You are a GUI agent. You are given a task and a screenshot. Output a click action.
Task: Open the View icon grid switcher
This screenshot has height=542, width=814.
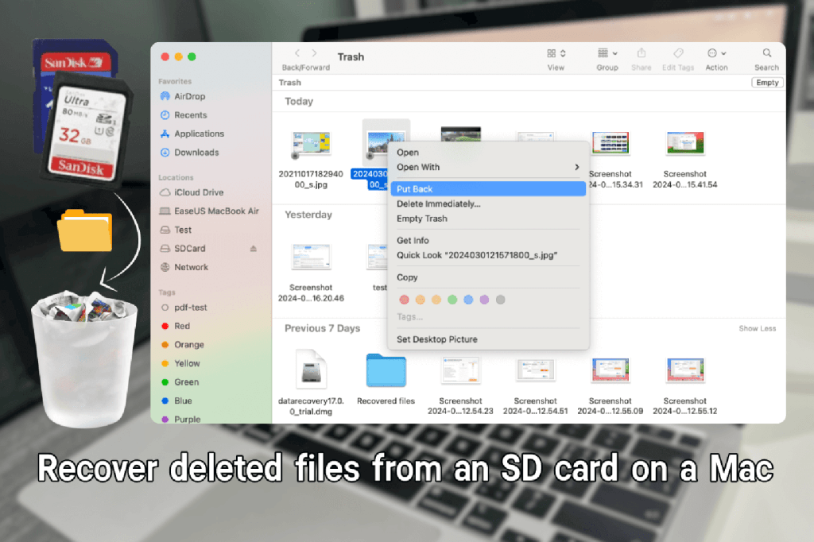[x=556, y=53]
